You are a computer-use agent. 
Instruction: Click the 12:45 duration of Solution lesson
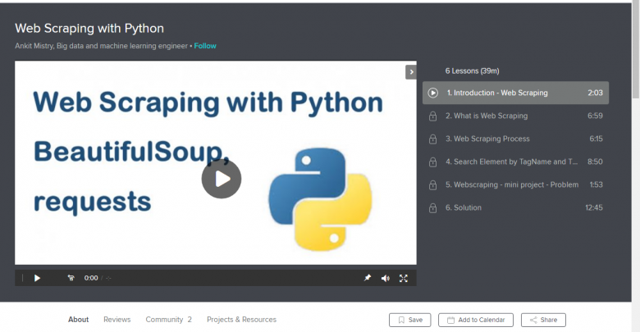pyautogui.click(x=594, y=207)
